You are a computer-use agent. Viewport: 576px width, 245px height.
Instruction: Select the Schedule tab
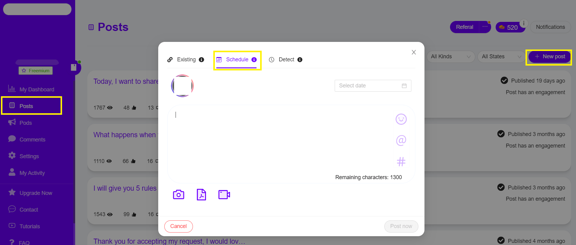[237, 60]
